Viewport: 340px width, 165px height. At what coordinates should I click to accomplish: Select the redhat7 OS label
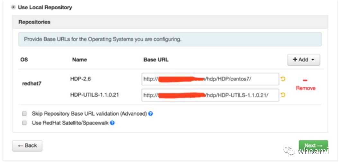pyautogui.click(x=32, y=83)
